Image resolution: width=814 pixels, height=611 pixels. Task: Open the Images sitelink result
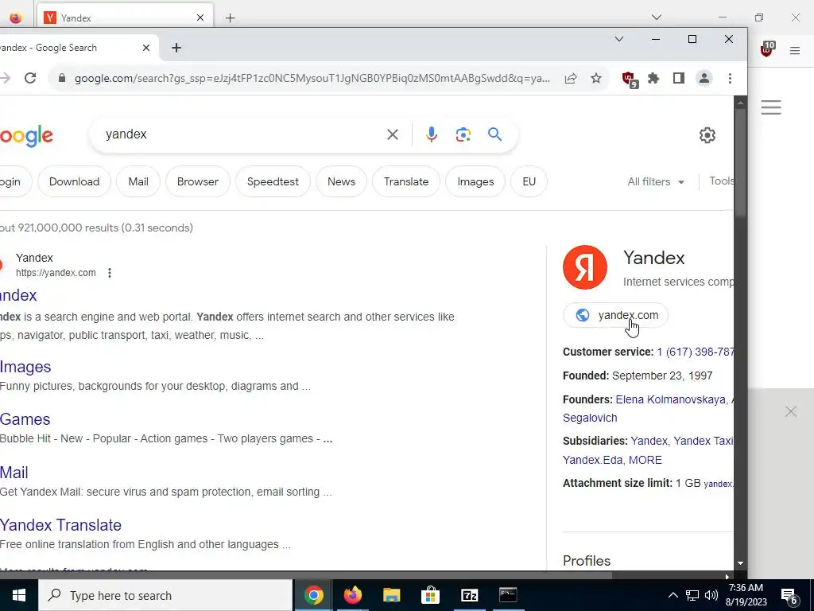(25, 367)
